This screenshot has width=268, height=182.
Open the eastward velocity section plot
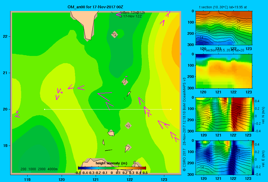pos(224,158)
